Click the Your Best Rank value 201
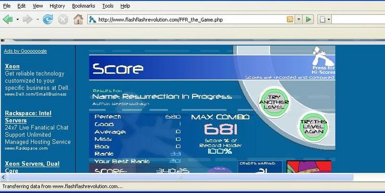 click(175, 161)
